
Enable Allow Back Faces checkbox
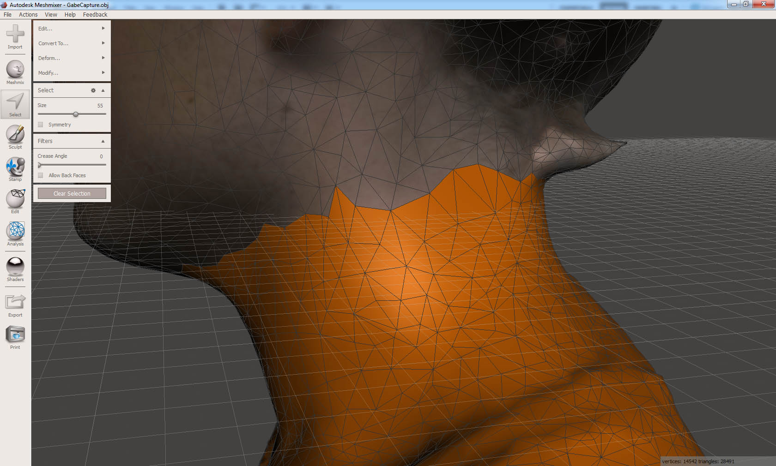click(x=41, y=175)
